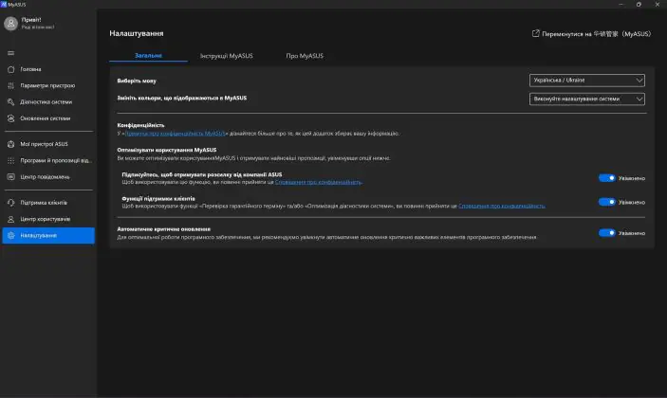
Task: Click the Виберіть мову label
Action: point(137,81)
